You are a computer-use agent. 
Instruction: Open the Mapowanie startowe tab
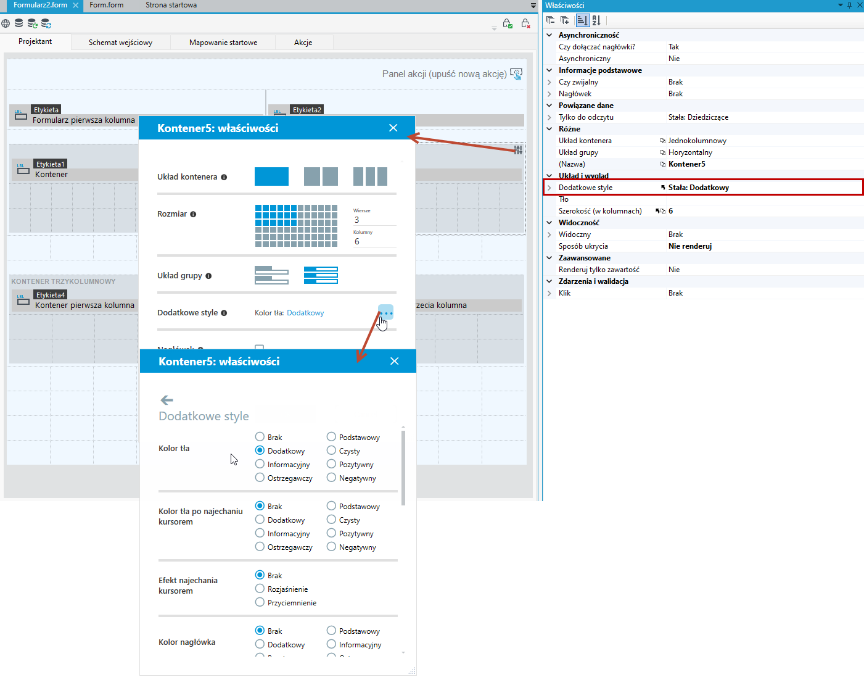pos(223,43)
